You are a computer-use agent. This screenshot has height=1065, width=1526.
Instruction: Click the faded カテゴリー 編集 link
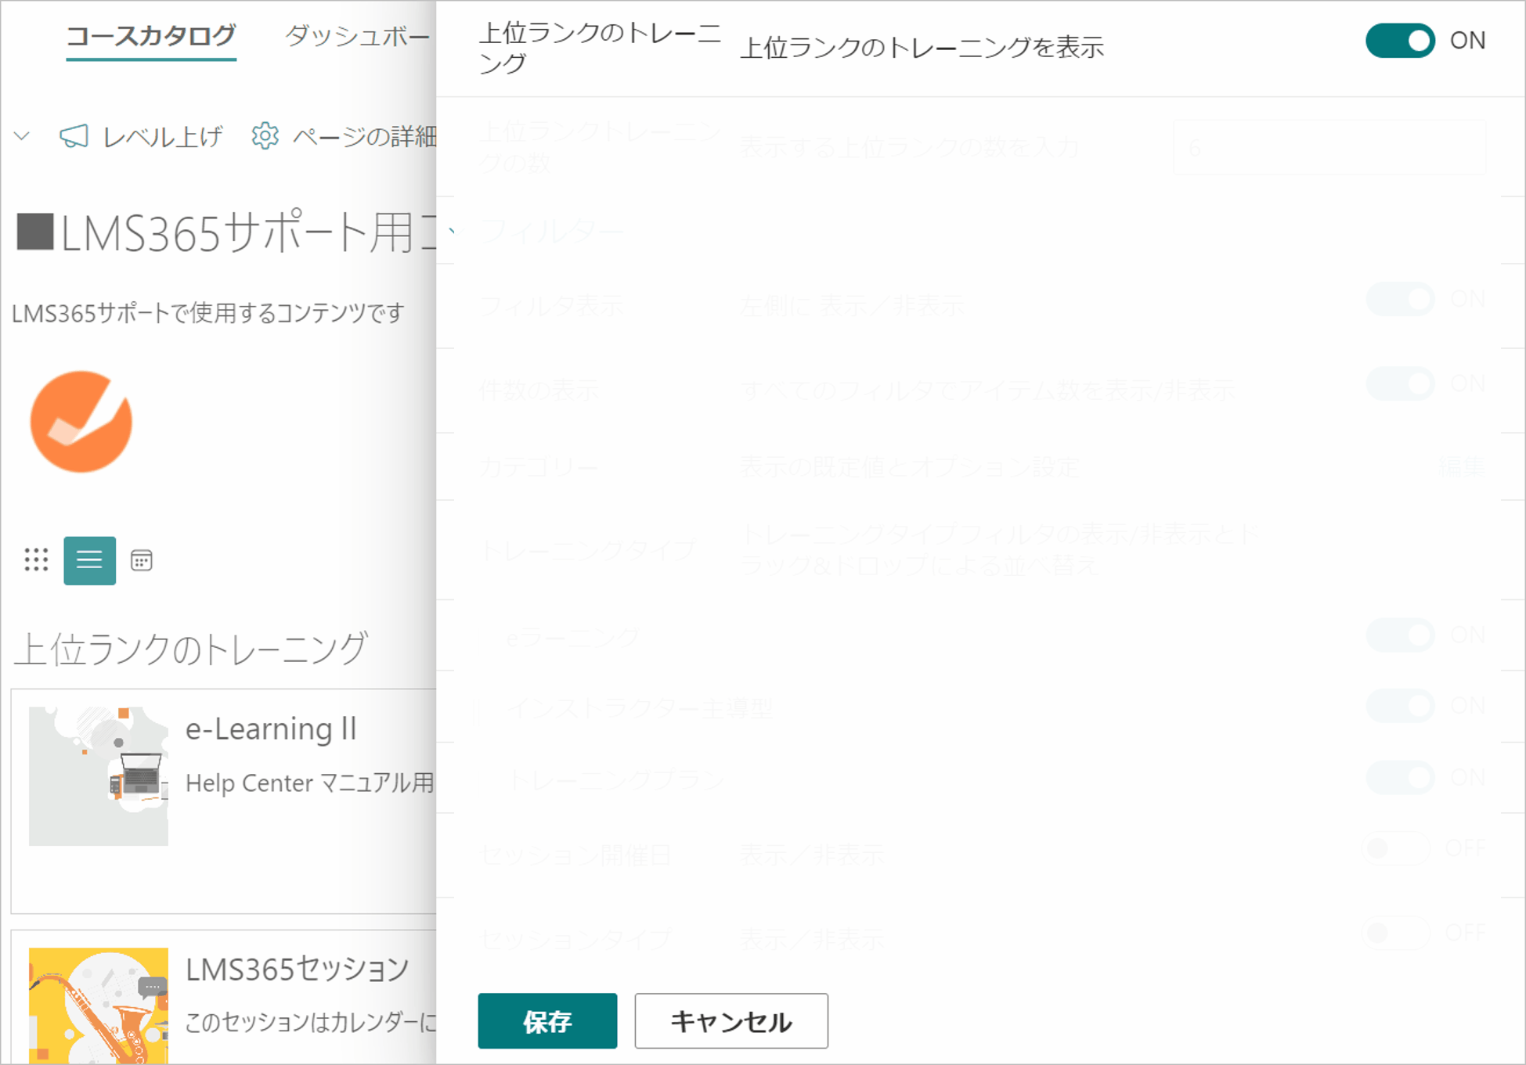1462,467
